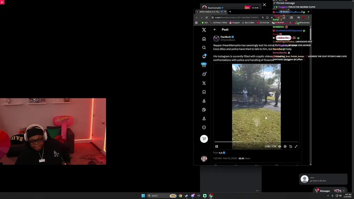
Task: Open the FearBuck display name link
Action: [x=226, y=37]
